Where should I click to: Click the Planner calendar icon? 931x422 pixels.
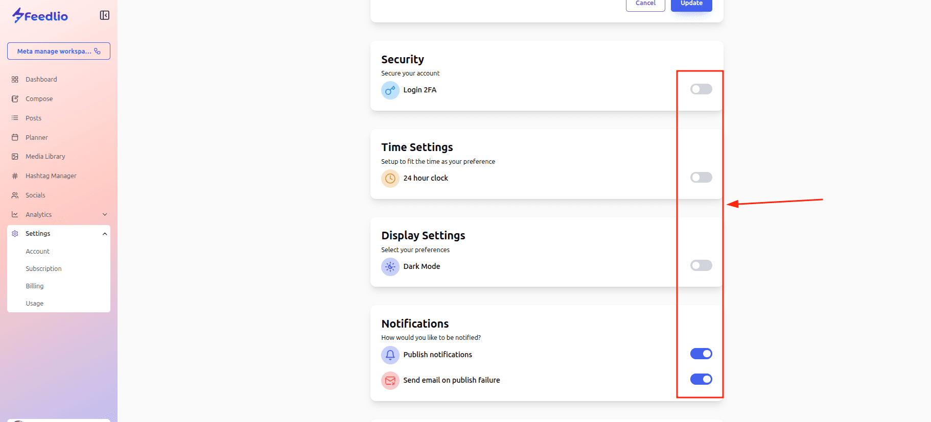click(x=15, y=137)
